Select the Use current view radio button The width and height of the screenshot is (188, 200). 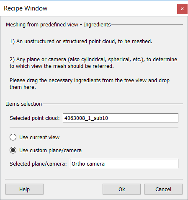[x=13, y=137]
